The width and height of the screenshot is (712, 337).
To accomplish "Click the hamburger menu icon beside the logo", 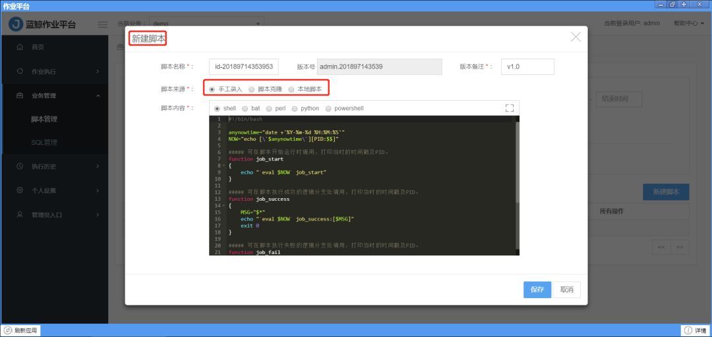I will [103, 24].
